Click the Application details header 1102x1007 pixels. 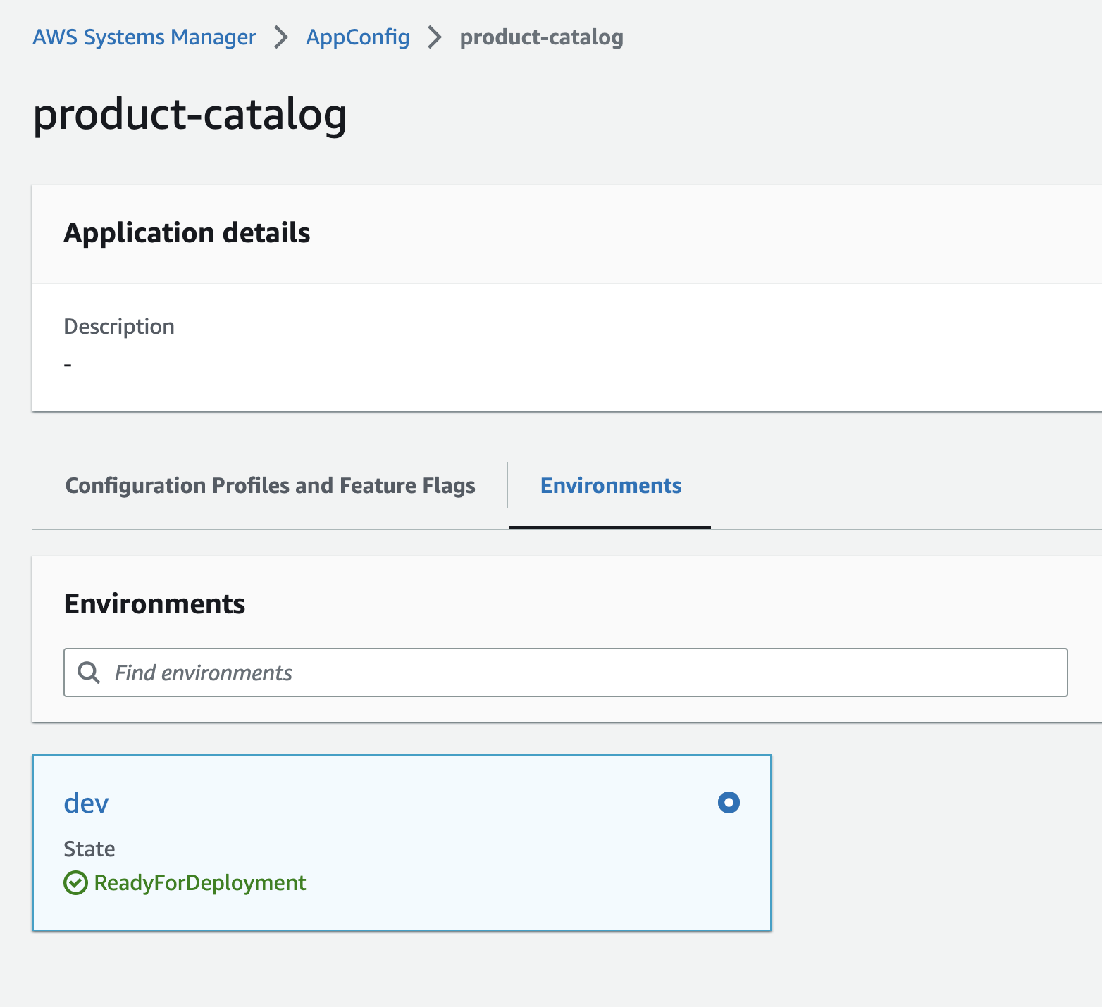click(187, 233)
